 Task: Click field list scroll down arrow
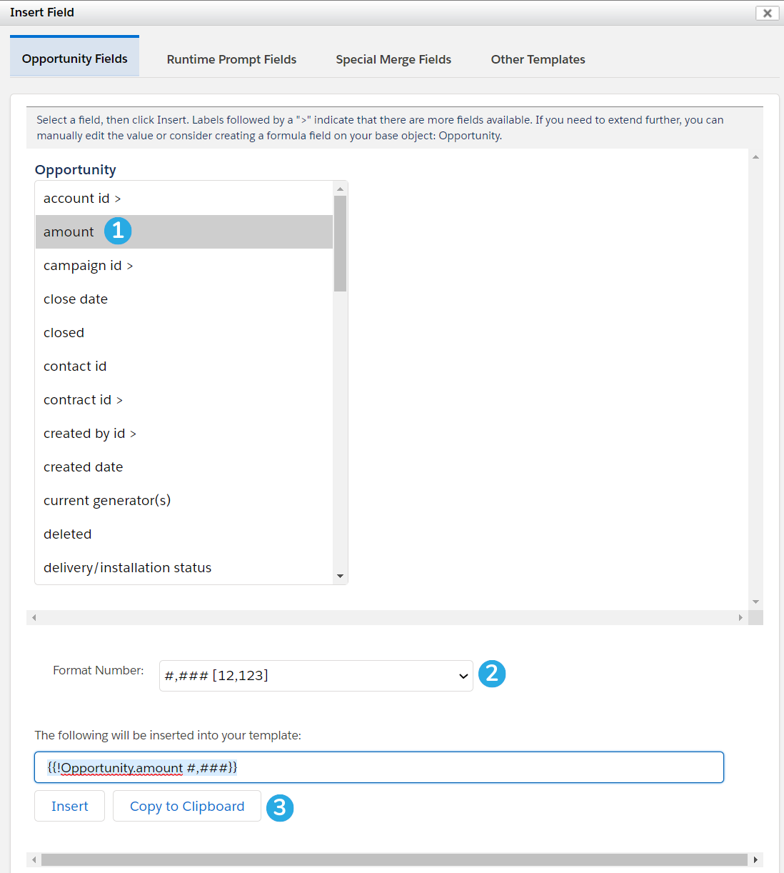point(340,577)
